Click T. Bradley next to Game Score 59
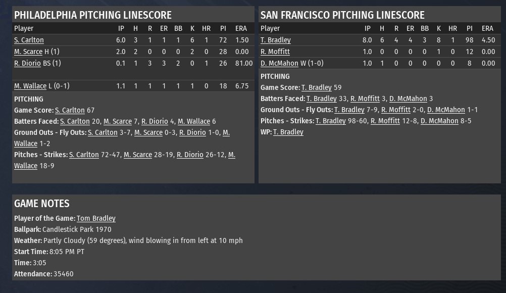Screen dimensions: 506x293 (x=317, y=87)
